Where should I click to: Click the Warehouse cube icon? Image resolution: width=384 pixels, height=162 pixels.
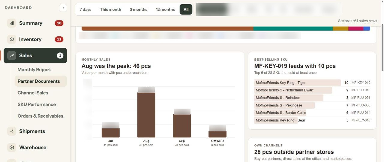pyautogui.click(x=12, y=147)
